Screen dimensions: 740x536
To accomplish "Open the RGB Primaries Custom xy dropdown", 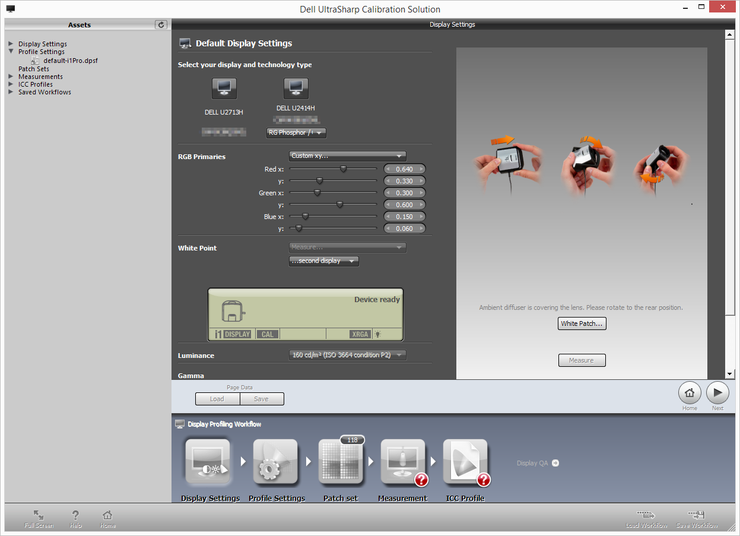I will (x=348, y=156).
